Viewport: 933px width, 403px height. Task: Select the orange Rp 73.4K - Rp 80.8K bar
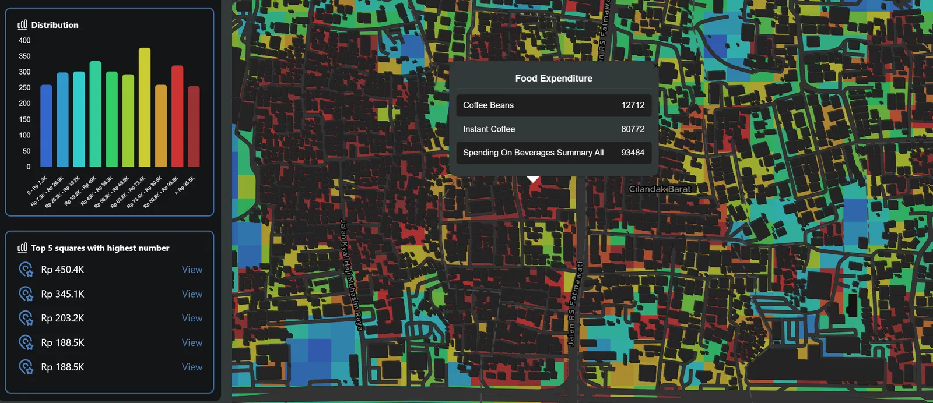tap(161, 126)
